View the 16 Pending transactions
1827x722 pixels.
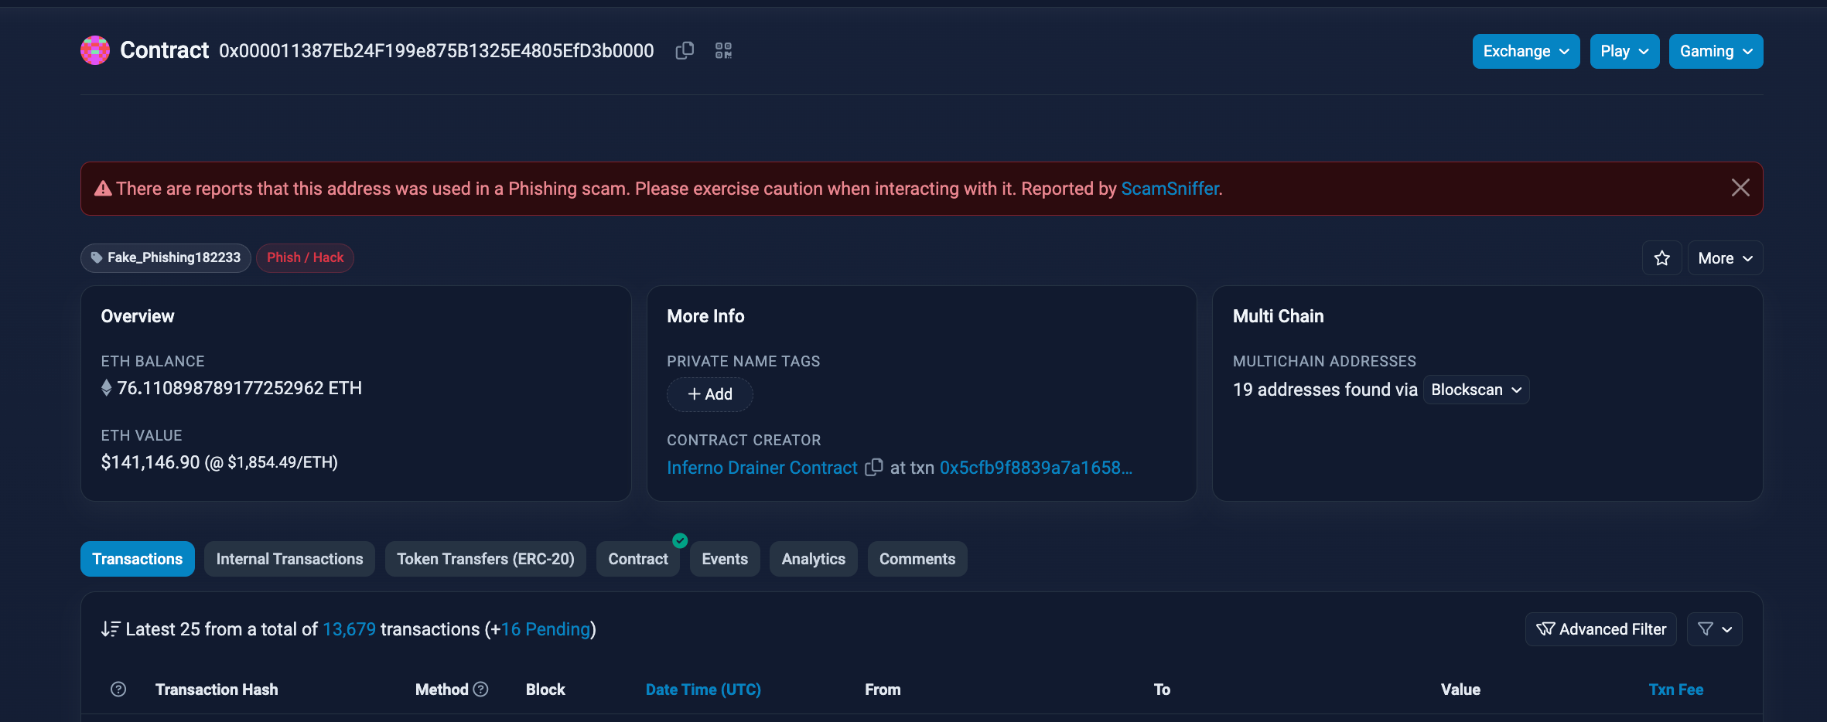tap(546, 629)
